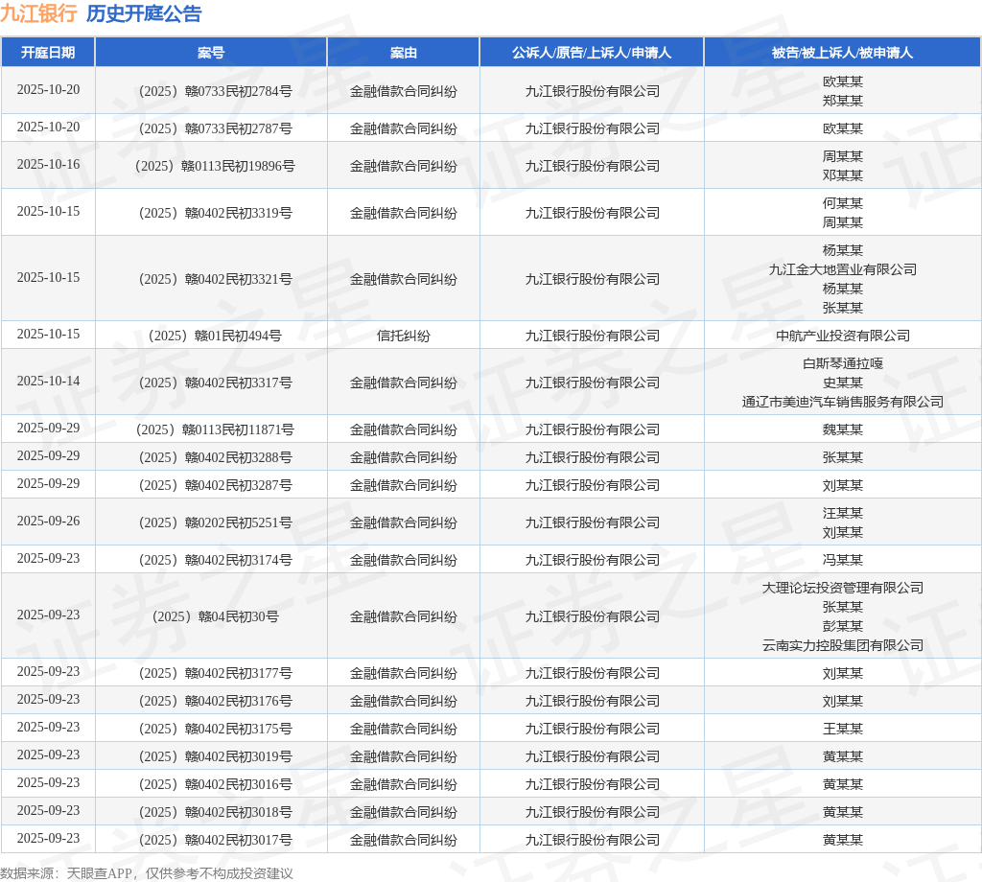Click defendant 通辽市美迪汽车销售服务有限公司
The height and width of the screenshot is (882, 982).
842,402
